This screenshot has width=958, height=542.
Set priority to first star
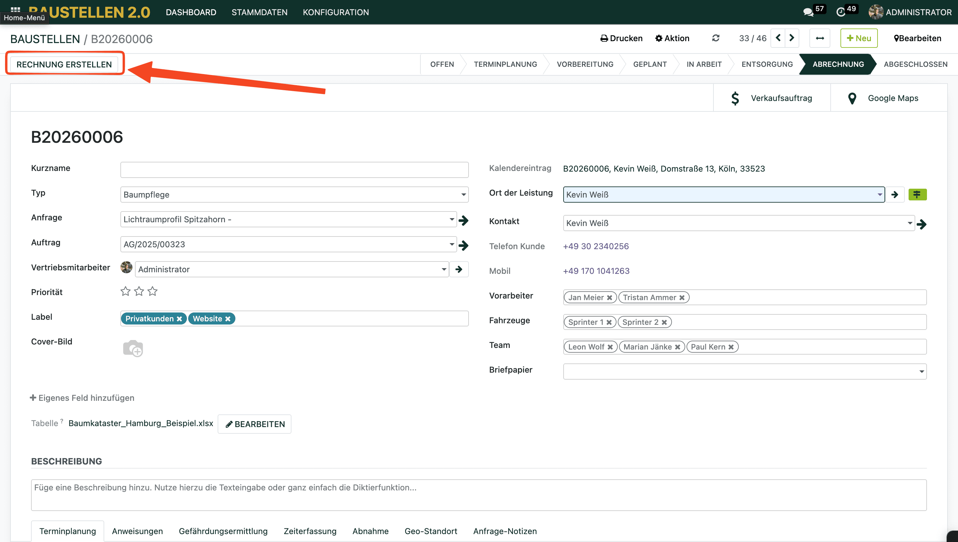(125, 292)
